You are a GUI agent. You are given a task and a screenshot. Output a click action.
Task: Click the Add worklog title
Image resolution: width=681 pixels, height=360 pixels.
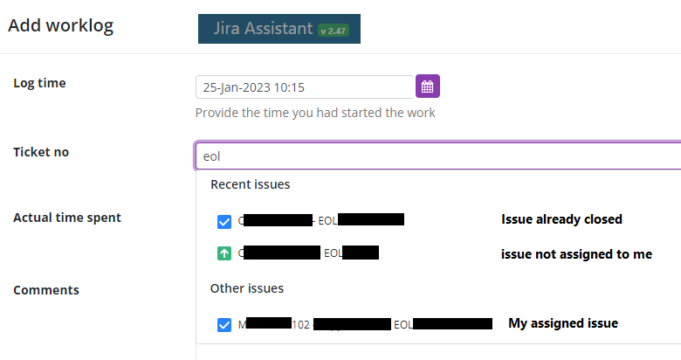pyautogui.click(x=61, y=25)
